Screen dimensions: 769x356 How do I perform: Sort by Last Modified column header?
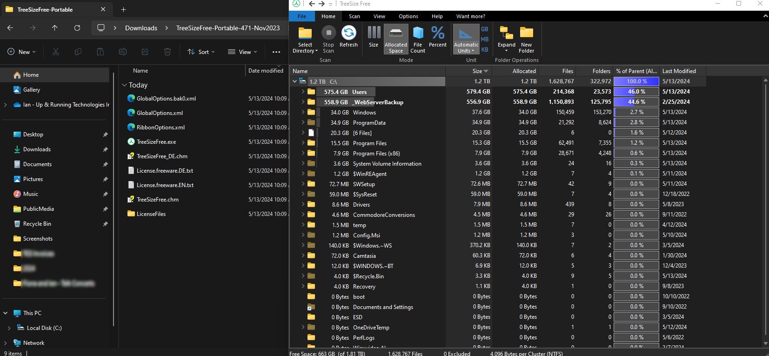pyautogui.click(x=679, y=71)
